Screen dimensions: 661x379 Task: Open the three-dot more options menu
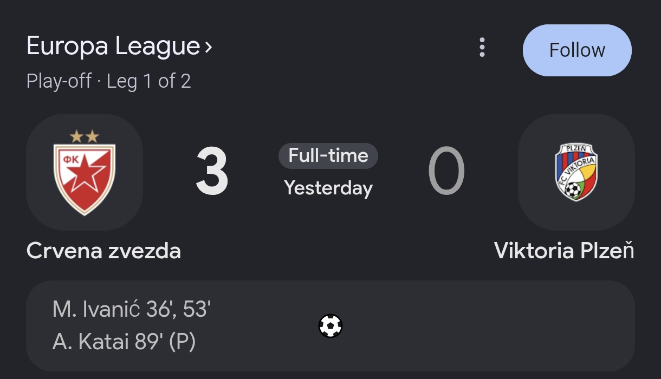[x=482, y=48]
